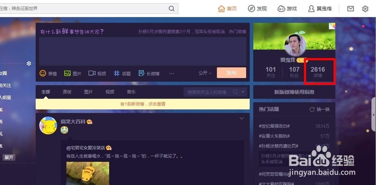376x185 pixels.
Task: Go to 首页 home tab
Action: point(227,9)
